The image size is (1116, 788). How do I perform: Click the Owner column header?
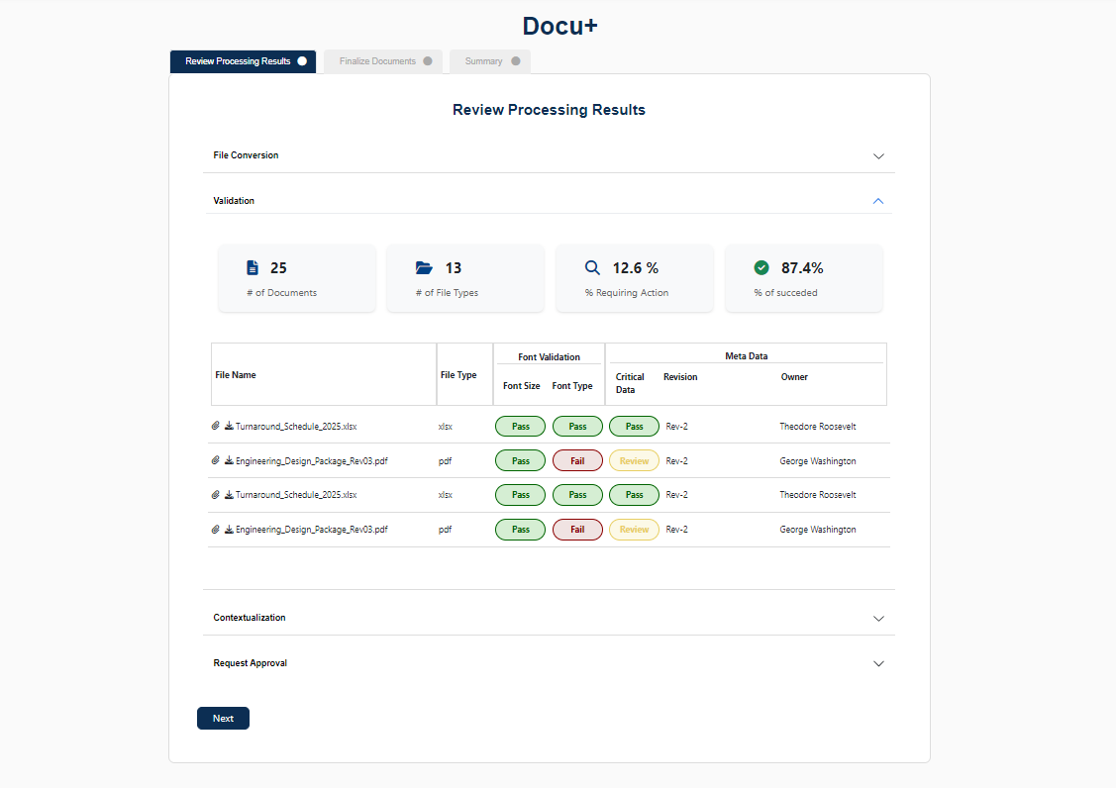click(x=794, y=377)
